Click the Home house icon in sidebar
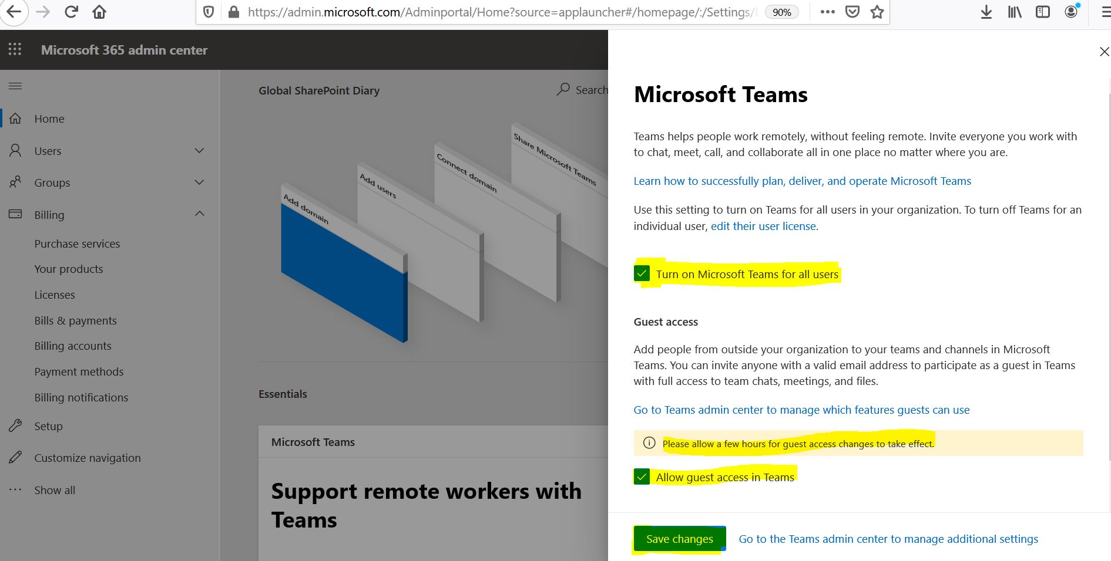 point(15,119)
